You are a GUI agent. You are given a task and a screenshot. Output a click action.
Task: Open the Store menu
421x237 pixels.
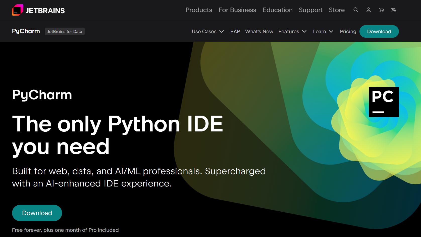pyautogui.click(x=337, y=10)
